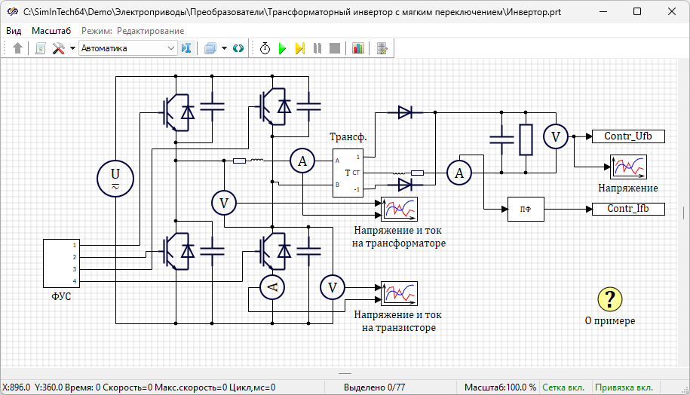690x395 pixels.
Task: Open the yellow question mark 'О примере' block
Action: [609, 299]
